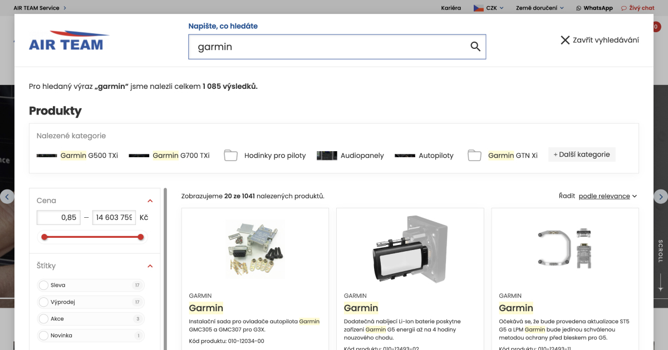Click the price range slider track
This screenshot has height=350, width=668.
[92, 237]
